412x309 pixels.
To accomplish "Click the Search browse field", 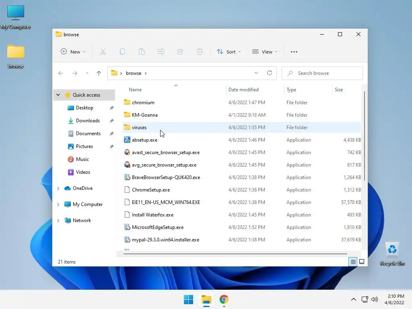I will click(x=322, y=73).
